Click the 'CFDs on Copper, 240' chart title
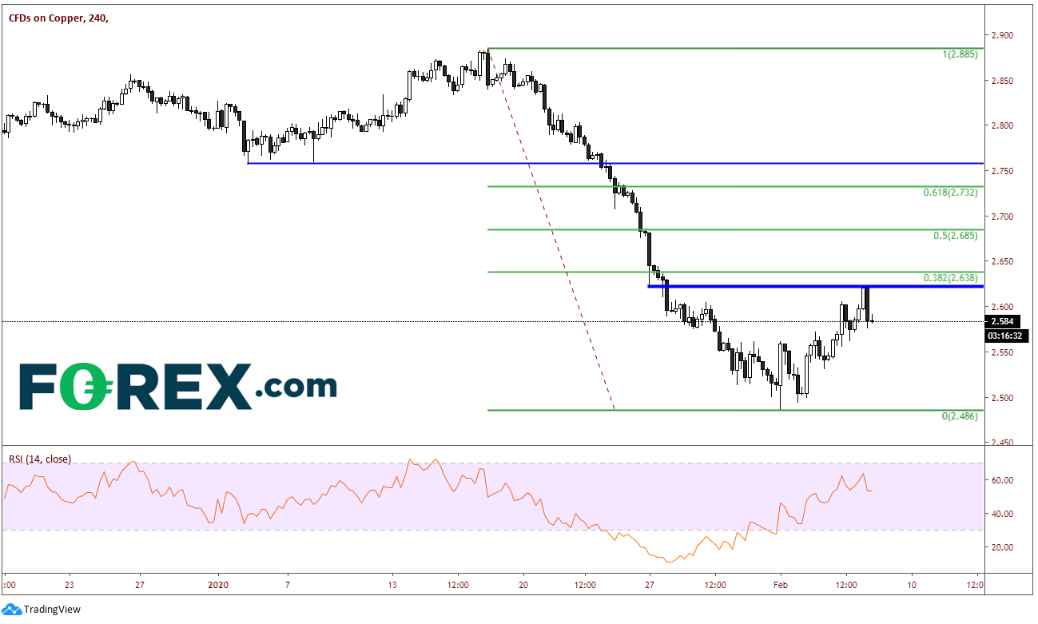 58,18
